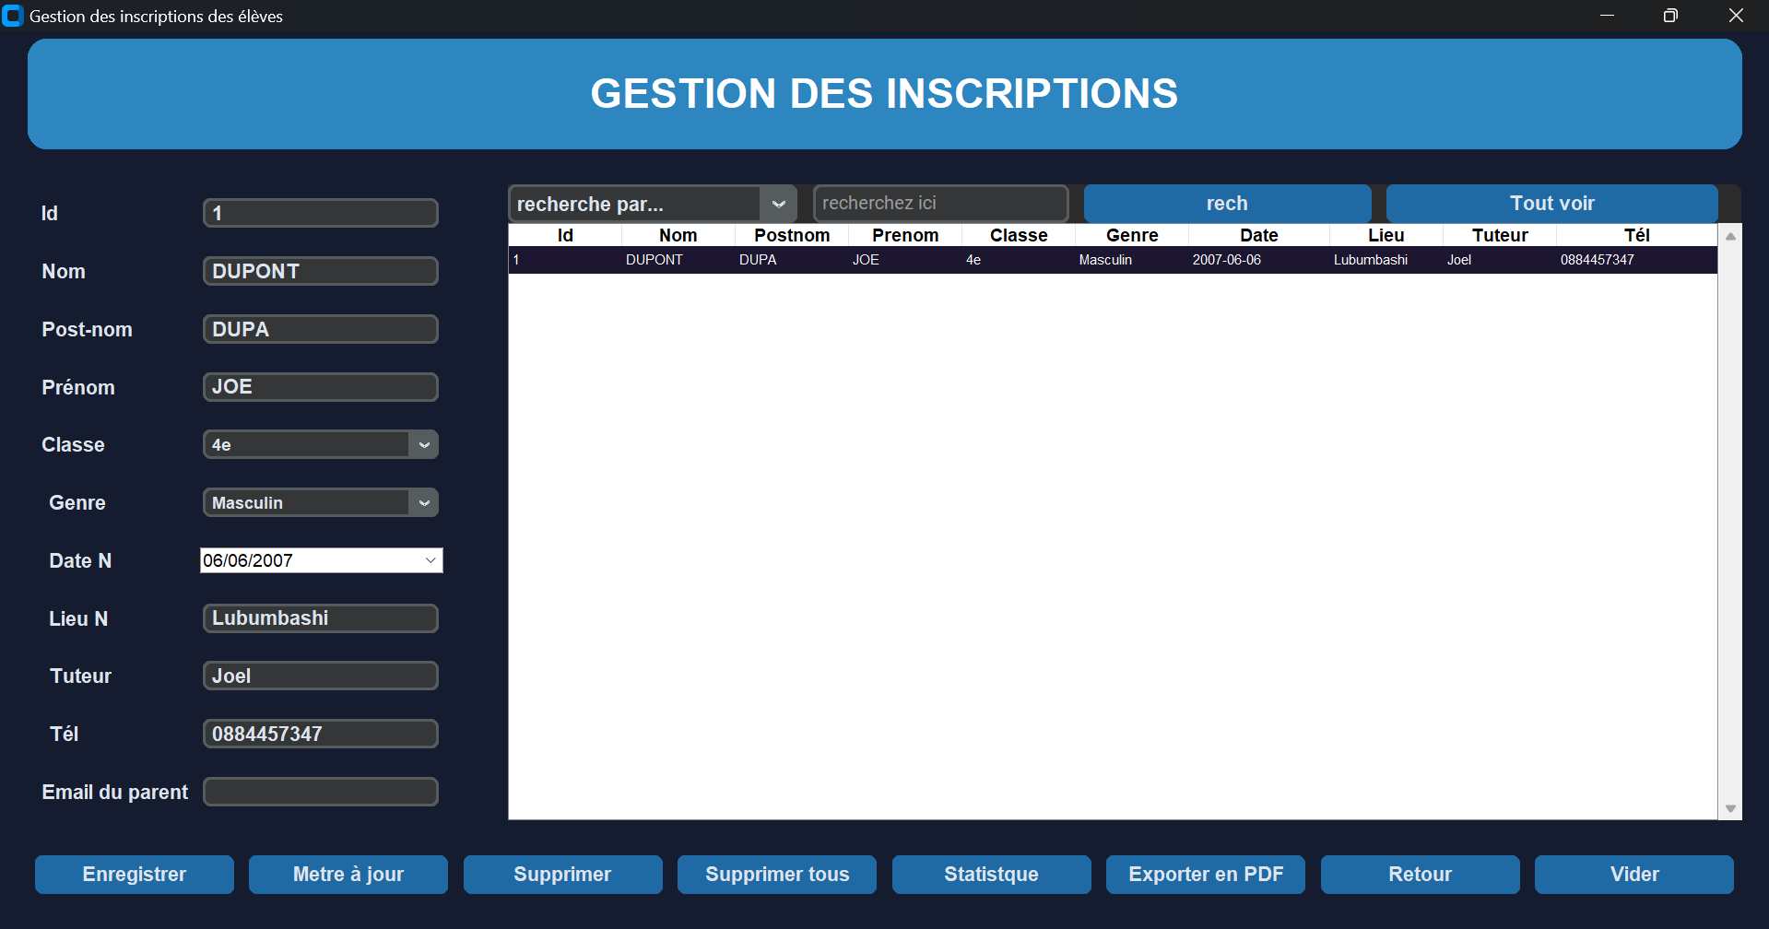Expand the 'recherche par...' dropdown

coord(778,204)
